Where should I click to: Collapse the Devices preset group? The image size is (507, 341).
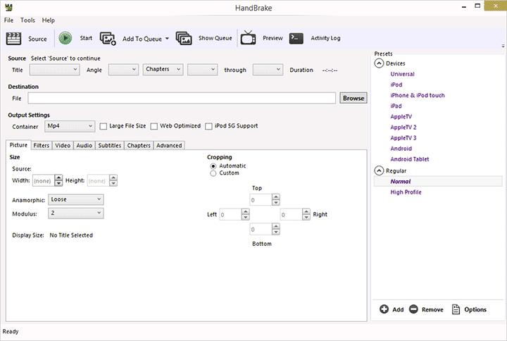tap(379, 63)
